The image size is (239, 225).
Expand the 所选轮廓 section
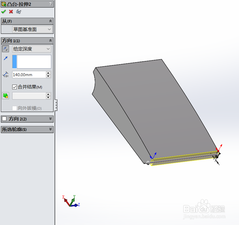point(50,129)
